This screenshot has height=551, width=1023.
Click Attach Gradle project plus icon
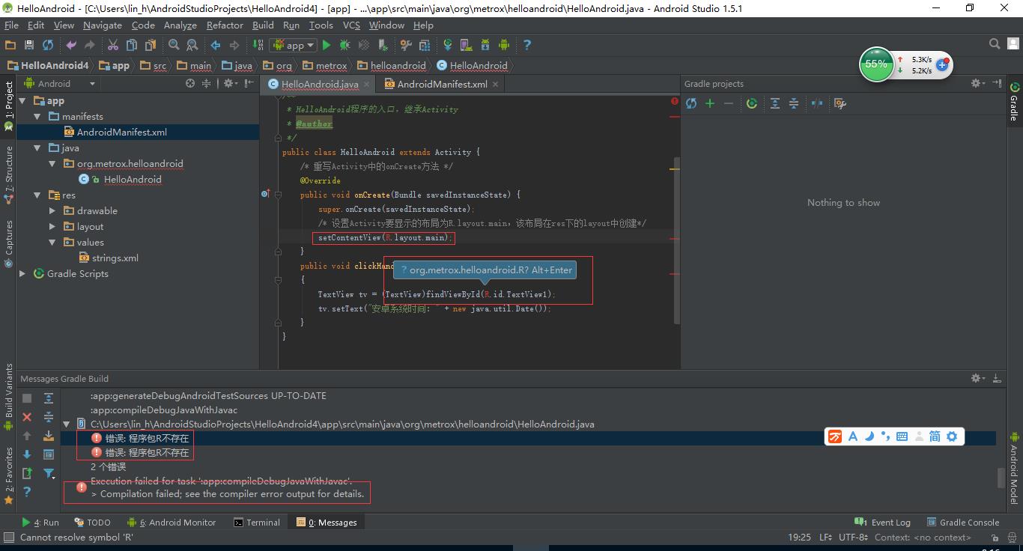[710, 103]
